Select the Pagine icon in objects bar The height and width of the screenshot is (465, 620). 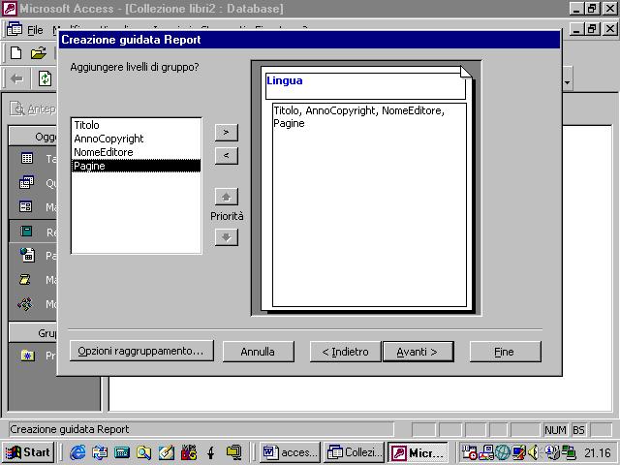(27, 255)
